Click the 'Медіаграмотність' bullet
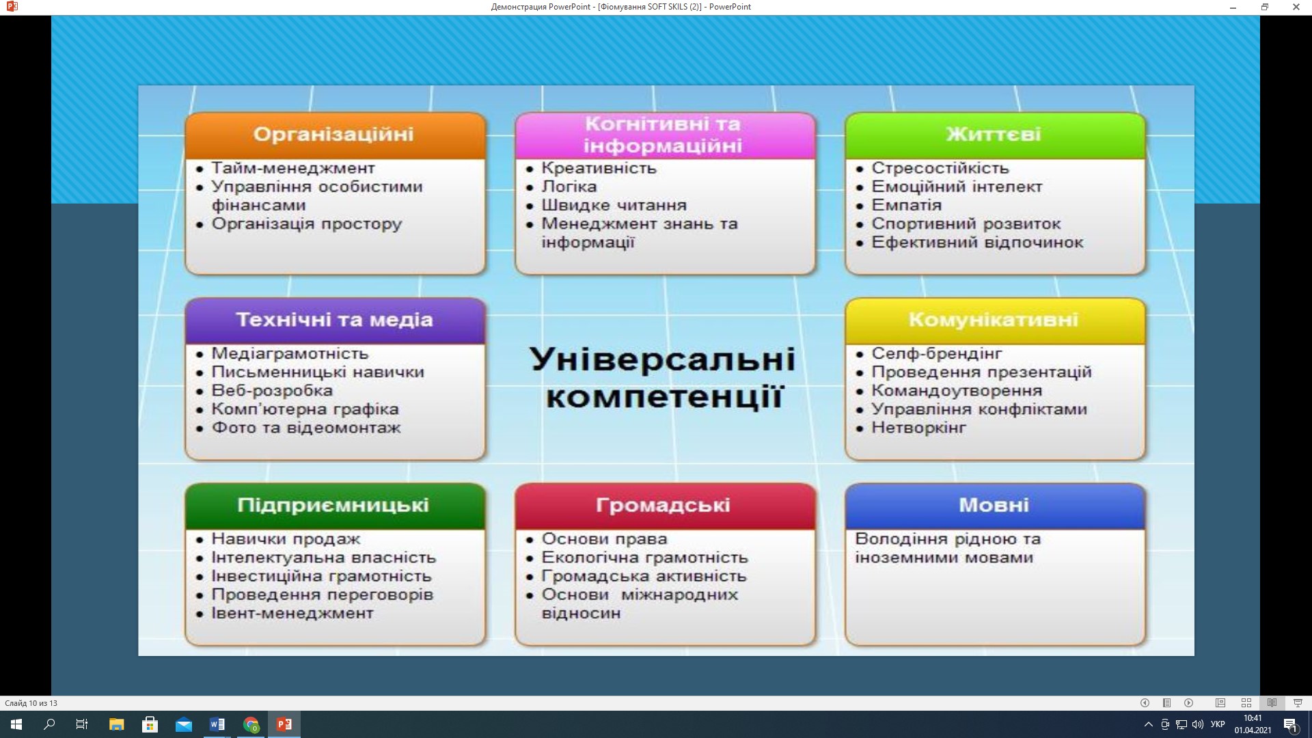Image resolution: width=1312 pixels, height=738 pixels. point(290,354)
